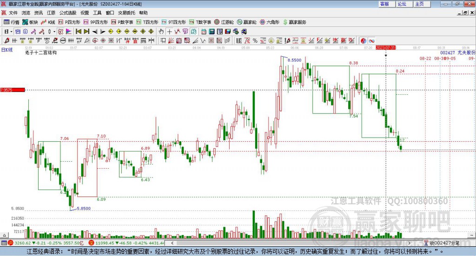The height and width of the screenshot is (256, 476).
Task: Open the 江恩 menu
Action: pos(51,13)
